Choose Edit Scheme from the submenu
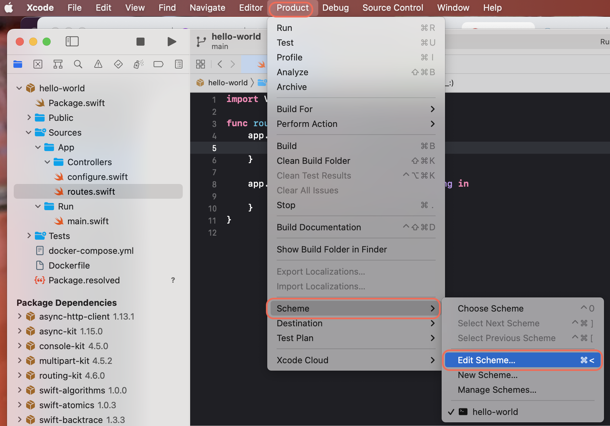Image resolution: width=610 pixels, height=426 pixels. click(487, 360)
